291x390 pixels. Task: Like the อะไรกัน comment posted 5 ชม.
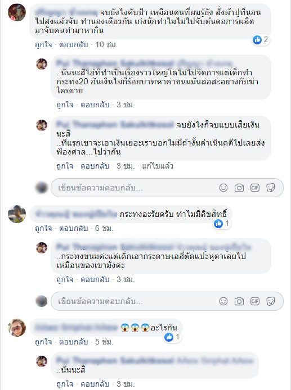(x=43, y=342)
